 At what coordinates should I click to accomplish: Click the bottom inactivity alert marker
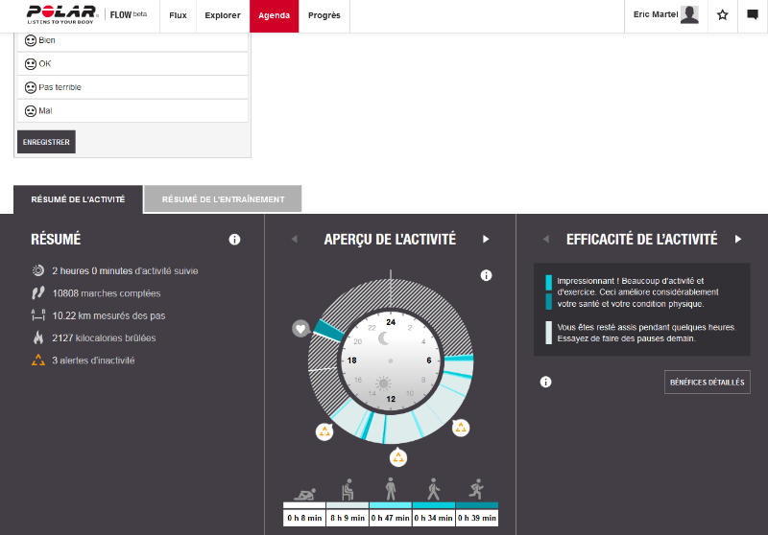(x=398, y=458)
